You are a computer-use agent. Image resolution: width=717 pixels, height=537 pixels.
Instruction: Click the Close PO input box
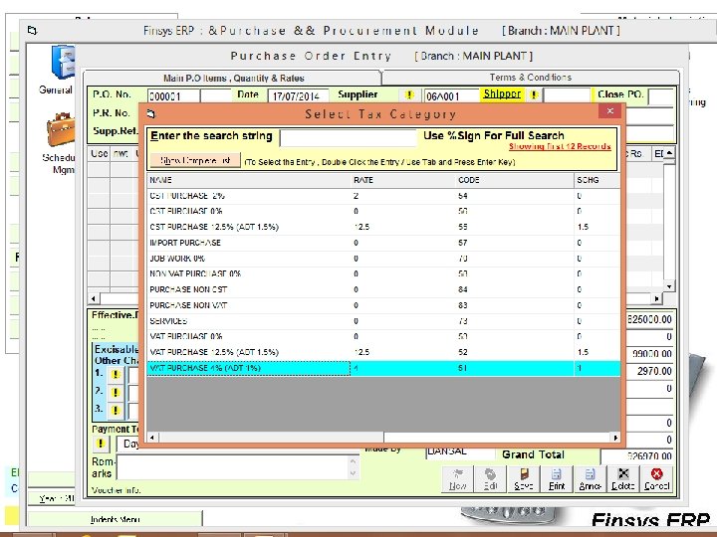tap(661, 96)
